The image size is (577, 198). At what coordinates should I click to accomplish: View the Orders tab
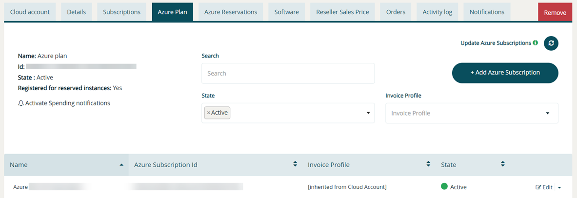pos(396,12)
